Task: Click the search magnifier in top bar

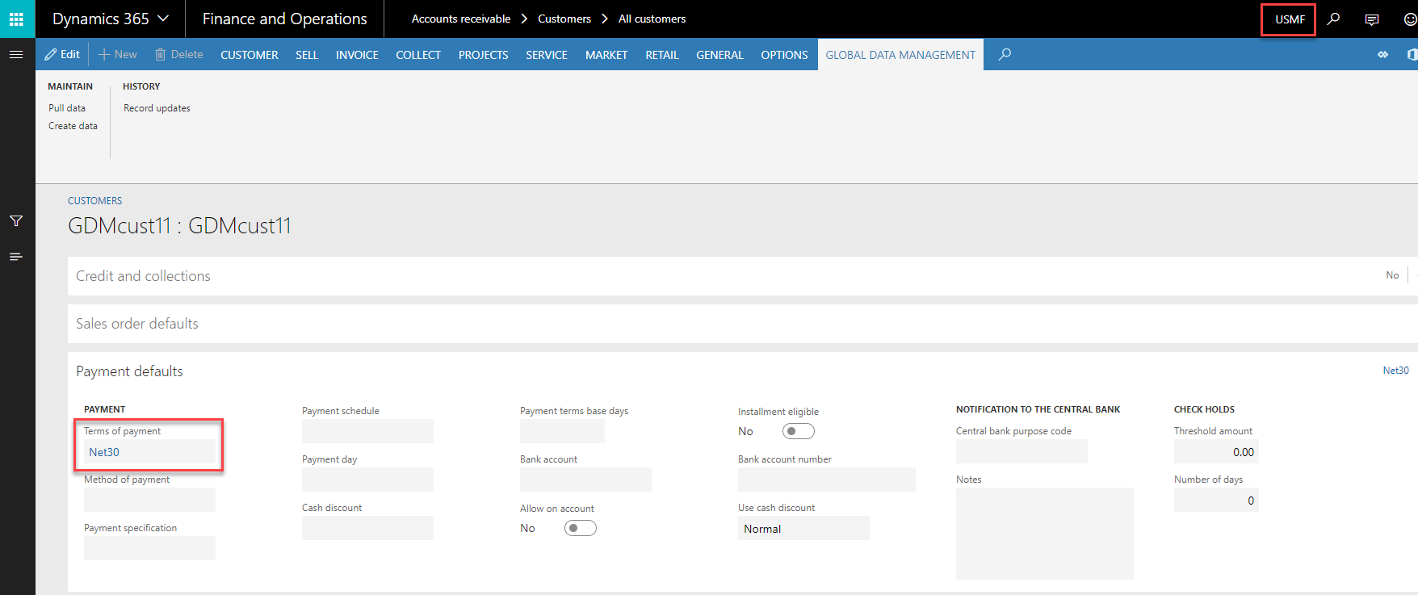Action: (x=1333, y=19)
